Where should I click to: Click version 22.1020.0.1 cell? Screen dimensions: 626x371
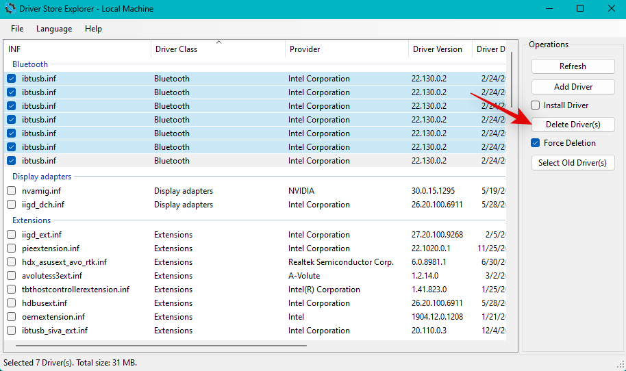pos(431,248)
